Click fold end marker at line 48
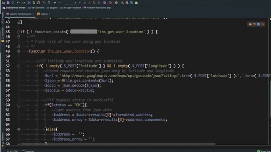This screenshot has width=271, height=152. (x=19, y=46)
